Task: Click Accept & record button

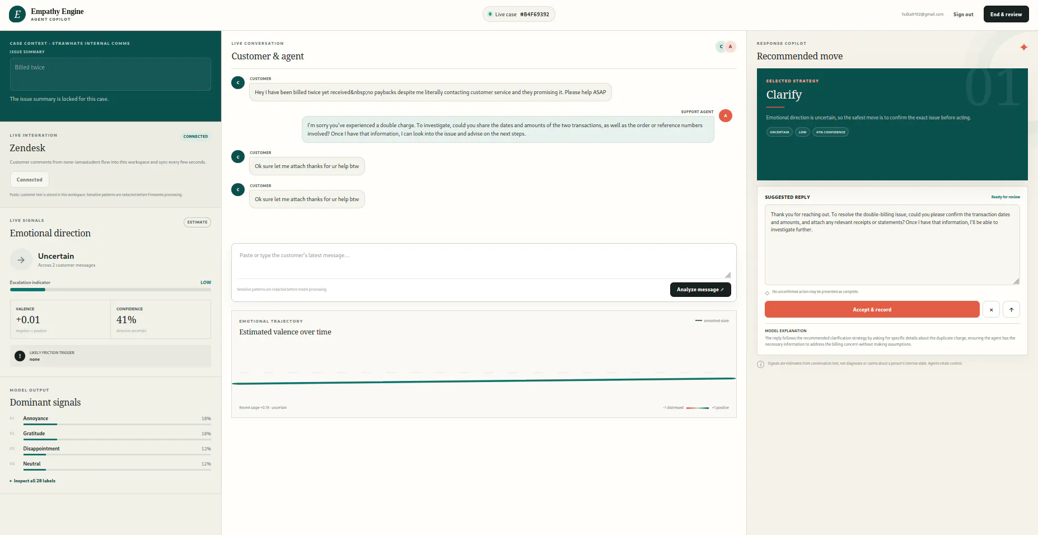Action: point(872,310)
